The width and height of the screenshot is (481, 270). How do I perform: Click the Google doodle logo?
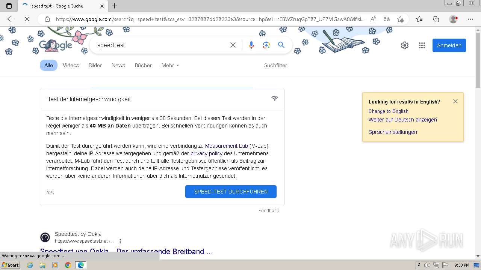coord(56,45)
